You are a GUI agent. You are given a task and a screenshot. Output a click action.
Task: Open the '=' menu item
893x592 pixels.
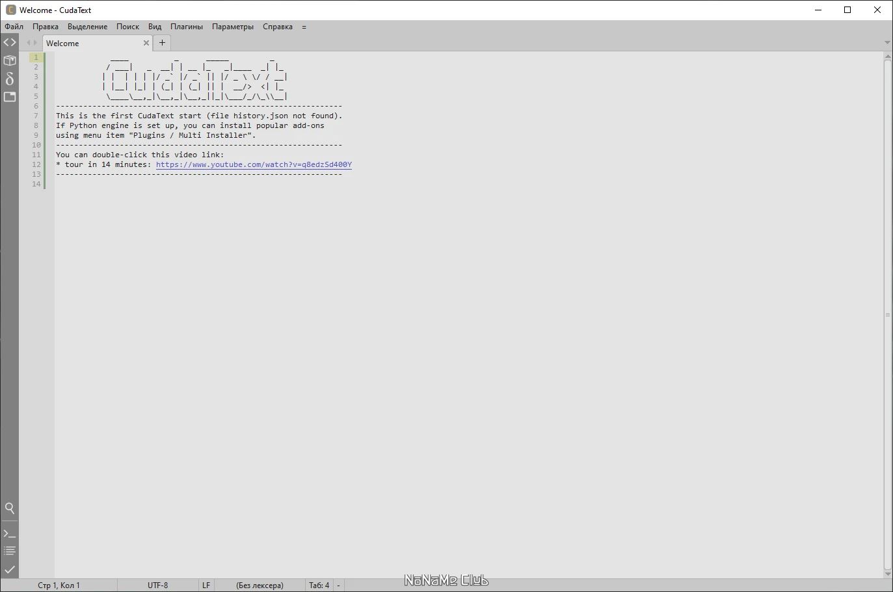pos(304,27)
